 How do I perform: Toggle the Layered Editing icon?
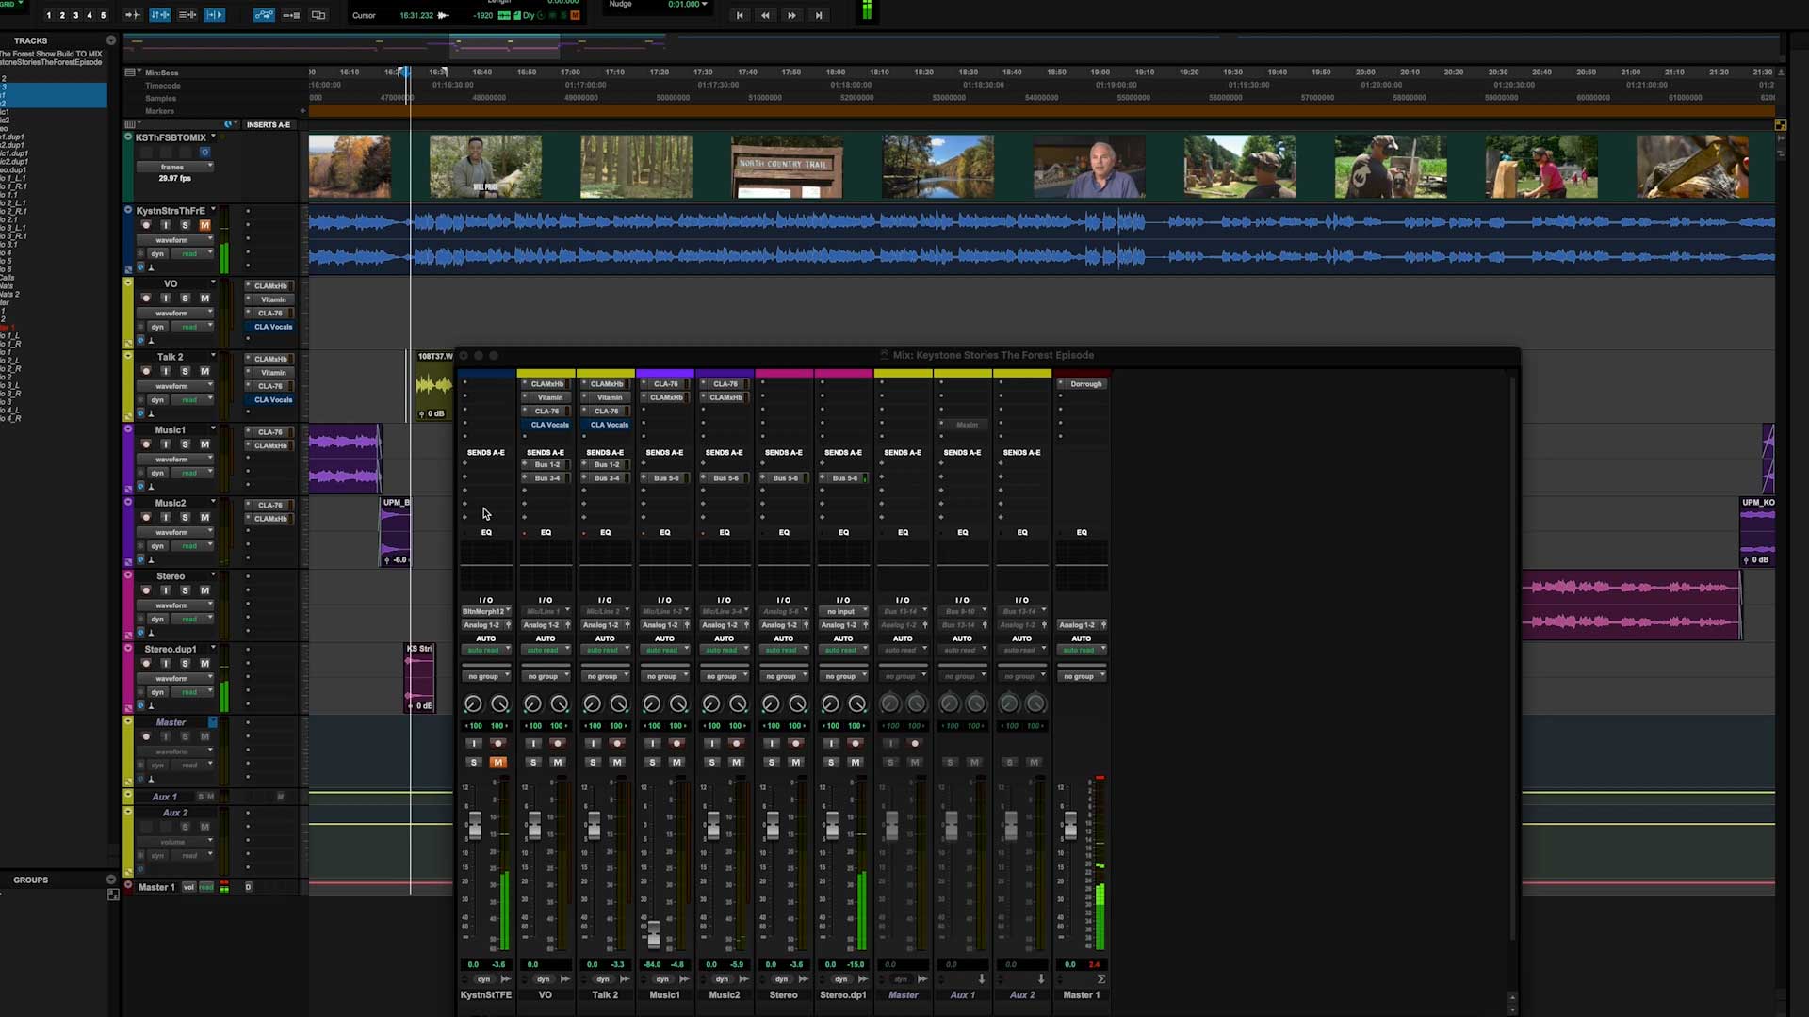pos(318,15)
